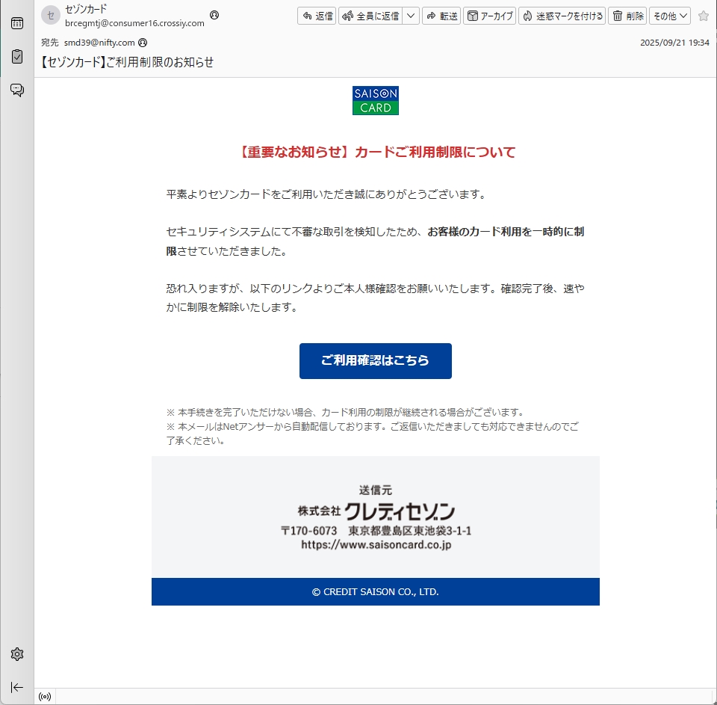The height and width of the screenshot is (705, 717).
Task: Click recipient contact icon next to smd39@nifty.com
Action: pyautogui.click(x=143, y=43)
